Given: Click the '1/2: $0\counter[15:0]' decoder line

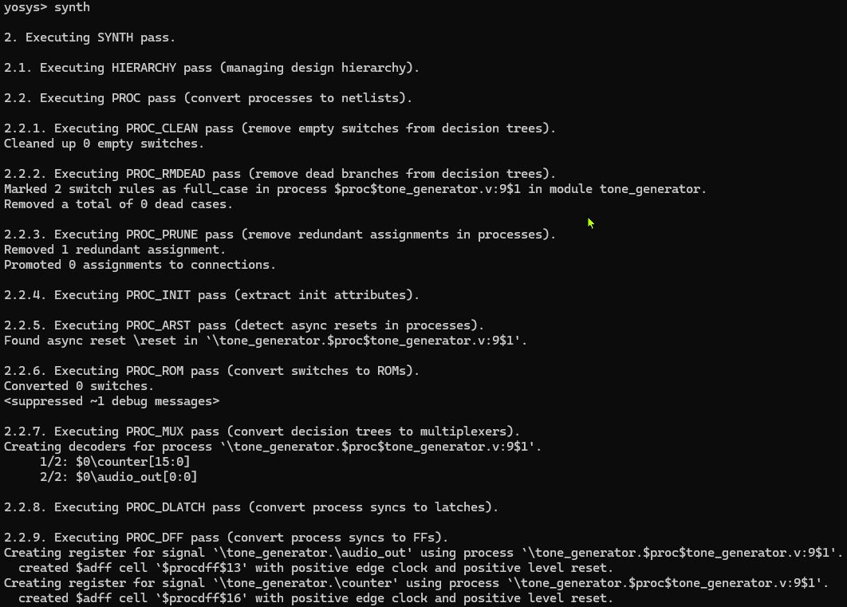Looking at the screenshot, I should click(115, 462).
